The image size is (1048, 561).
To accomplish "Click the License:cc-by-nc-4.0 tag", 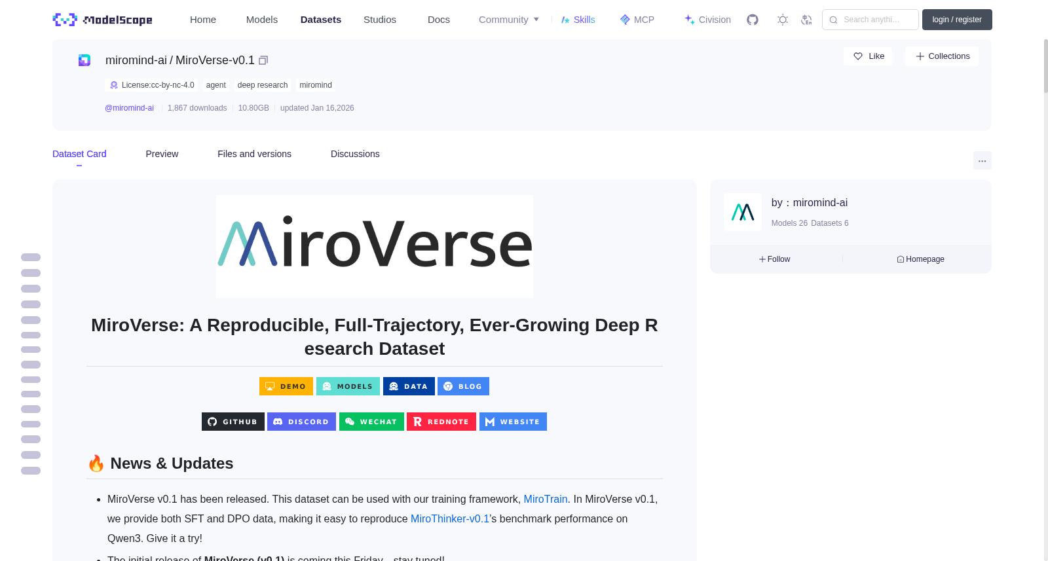I will 151,85.
